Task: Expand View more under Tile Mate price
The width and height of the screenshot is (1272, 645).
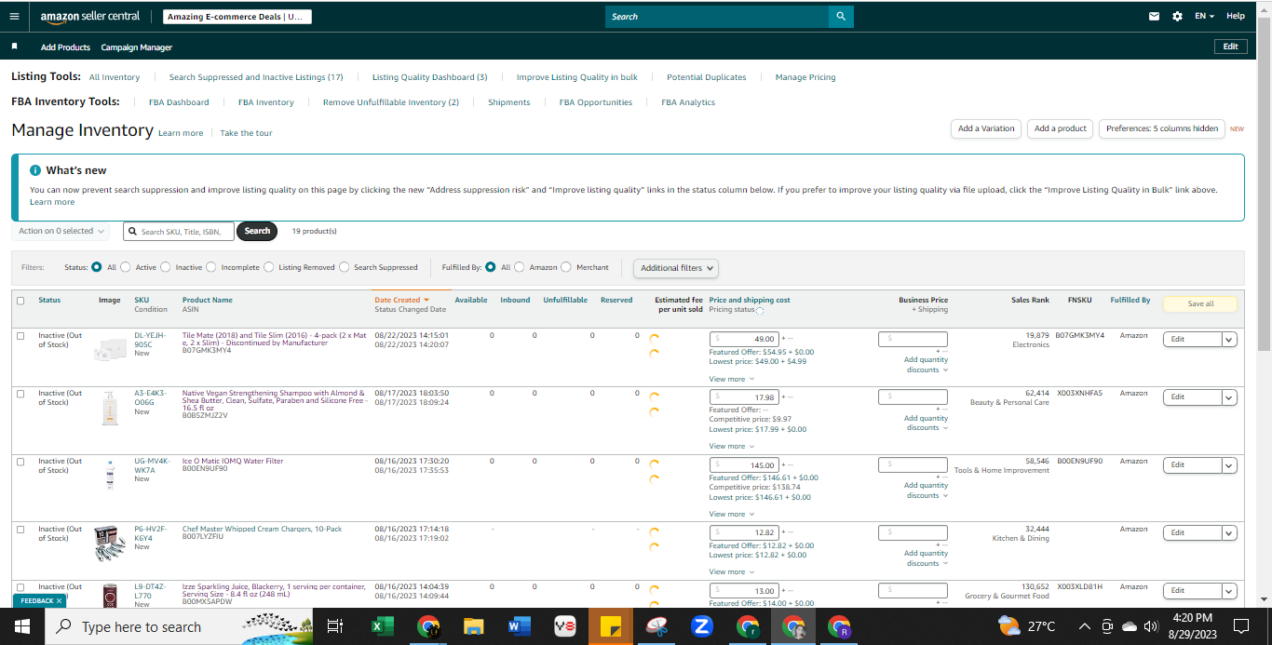Action: 731,379
